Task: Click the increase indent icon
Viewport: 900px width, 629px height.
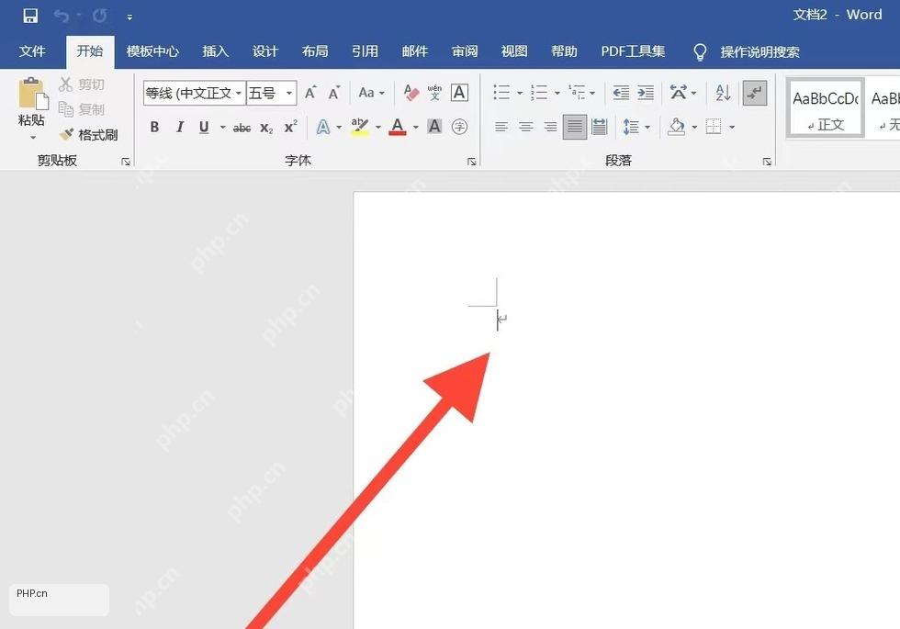Action: [x=646, y=93]
